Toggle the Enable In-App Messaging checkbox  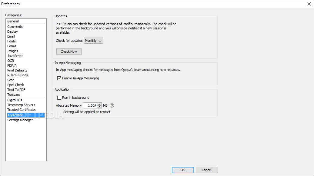pyautogui.click(x=59, y=78)
